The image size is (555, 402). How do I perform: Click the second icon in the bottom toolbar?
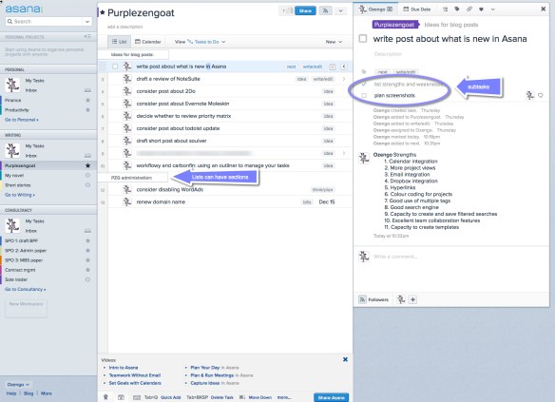(x=121, y=397)
